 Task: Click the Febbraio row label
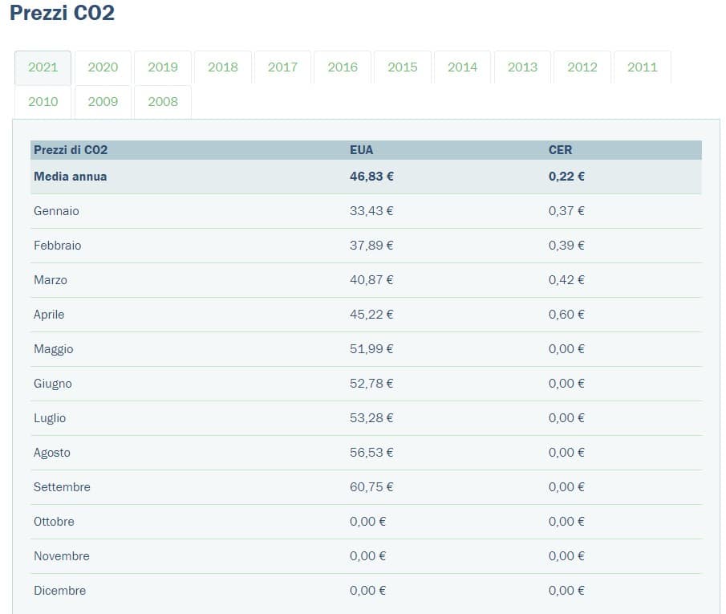pyautogui.click(x=58, y=246)
